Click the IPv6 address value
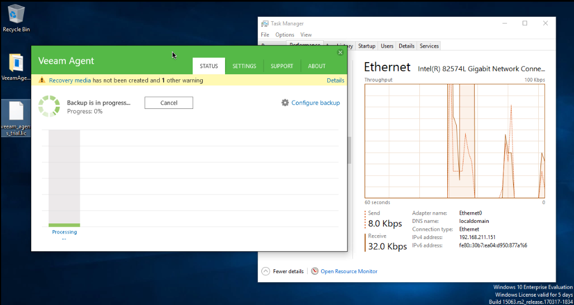Viewport: 574px width, 305px height. pyautogui.click(x=493, y=245)
